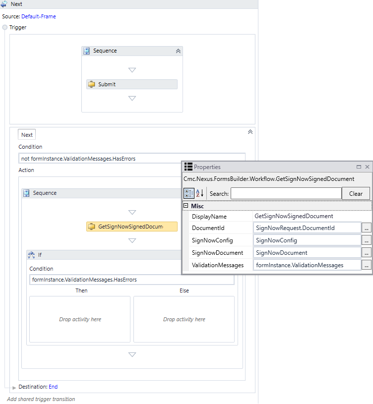Sort properties alphabetically with A-Z icon
The width and height of the screenshot is (373, 404).
pyautogui.click(x=200, y=193)
